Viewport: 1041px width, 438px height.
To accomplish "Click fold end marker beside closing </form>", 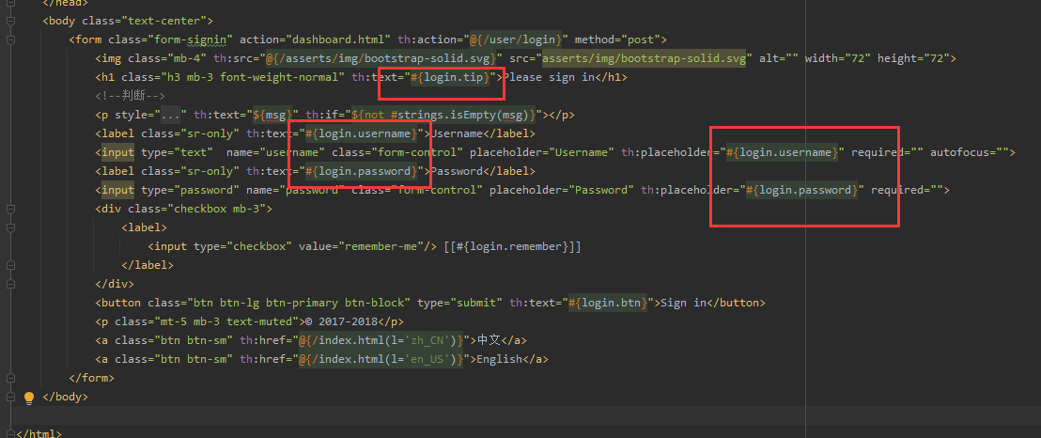I will pyautogui.click(x=10, y=378).
